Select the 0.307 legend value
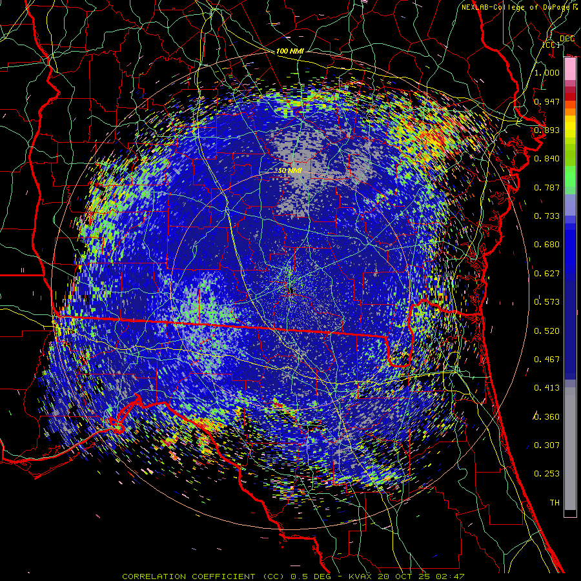Image resolution: width=581 pixels, height=581 pixels. [x=547, y=445]
